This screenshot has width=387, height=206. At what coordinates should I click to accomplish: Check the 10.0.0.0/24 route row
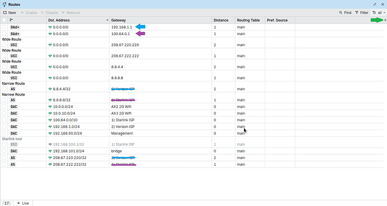click(x=4, y=107)
